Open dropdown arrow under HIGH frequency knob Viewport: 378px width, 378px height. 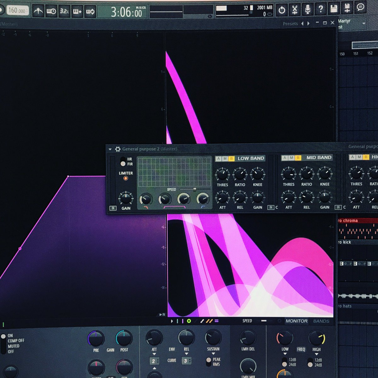point(317,354)
